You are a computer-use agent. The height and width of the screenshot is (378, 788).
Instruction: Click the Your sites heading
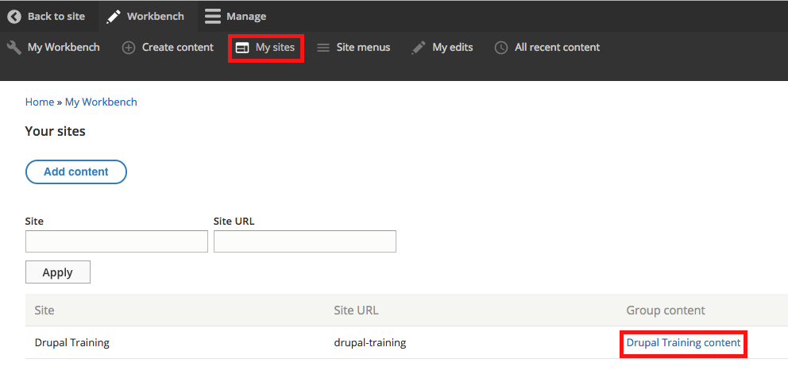point(56,132)
